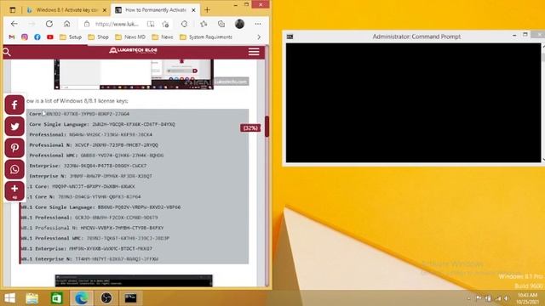Open OBS Studio from the taskbar
545x306 pixels.
[x=106, y=298]
